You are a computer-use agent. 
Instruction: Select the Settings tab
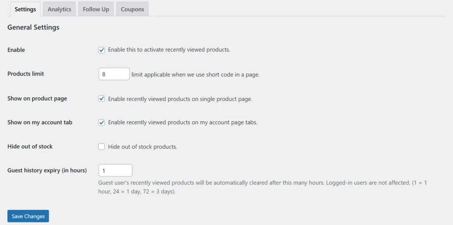coord(25,9)
